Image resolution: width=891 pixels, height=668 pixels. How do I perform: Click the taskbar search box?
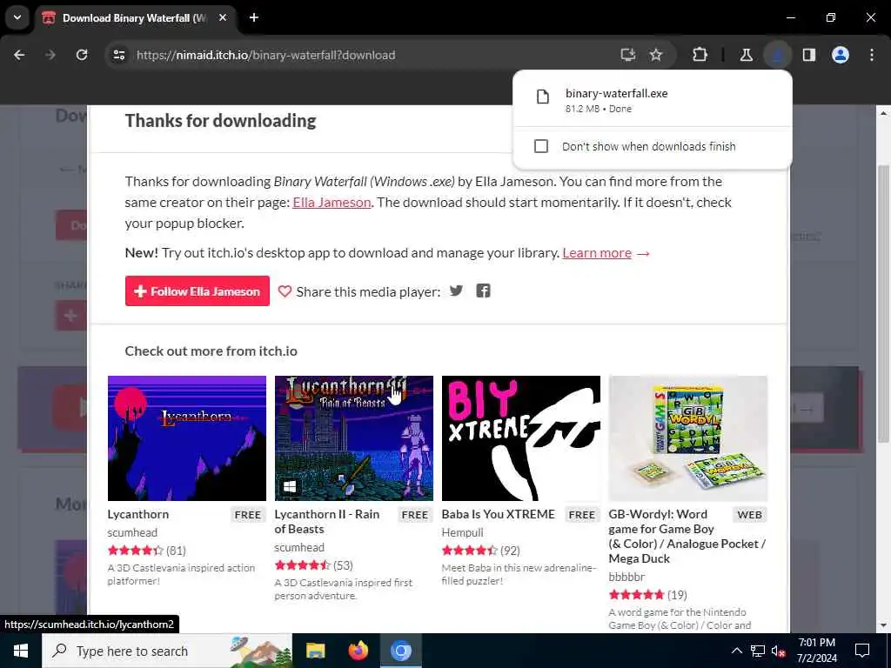coord(167,651)
